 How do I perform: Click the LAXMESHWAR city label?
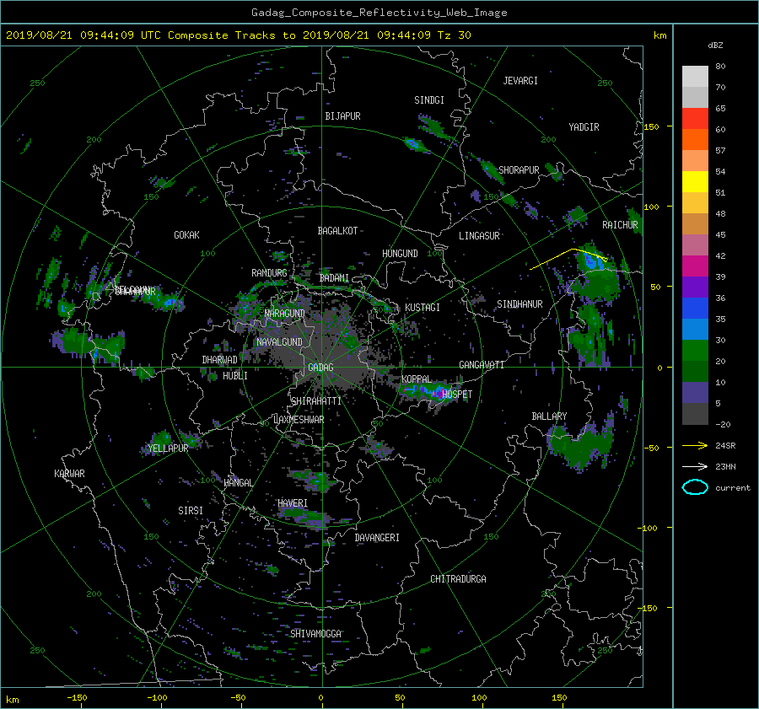click(299, 420)
